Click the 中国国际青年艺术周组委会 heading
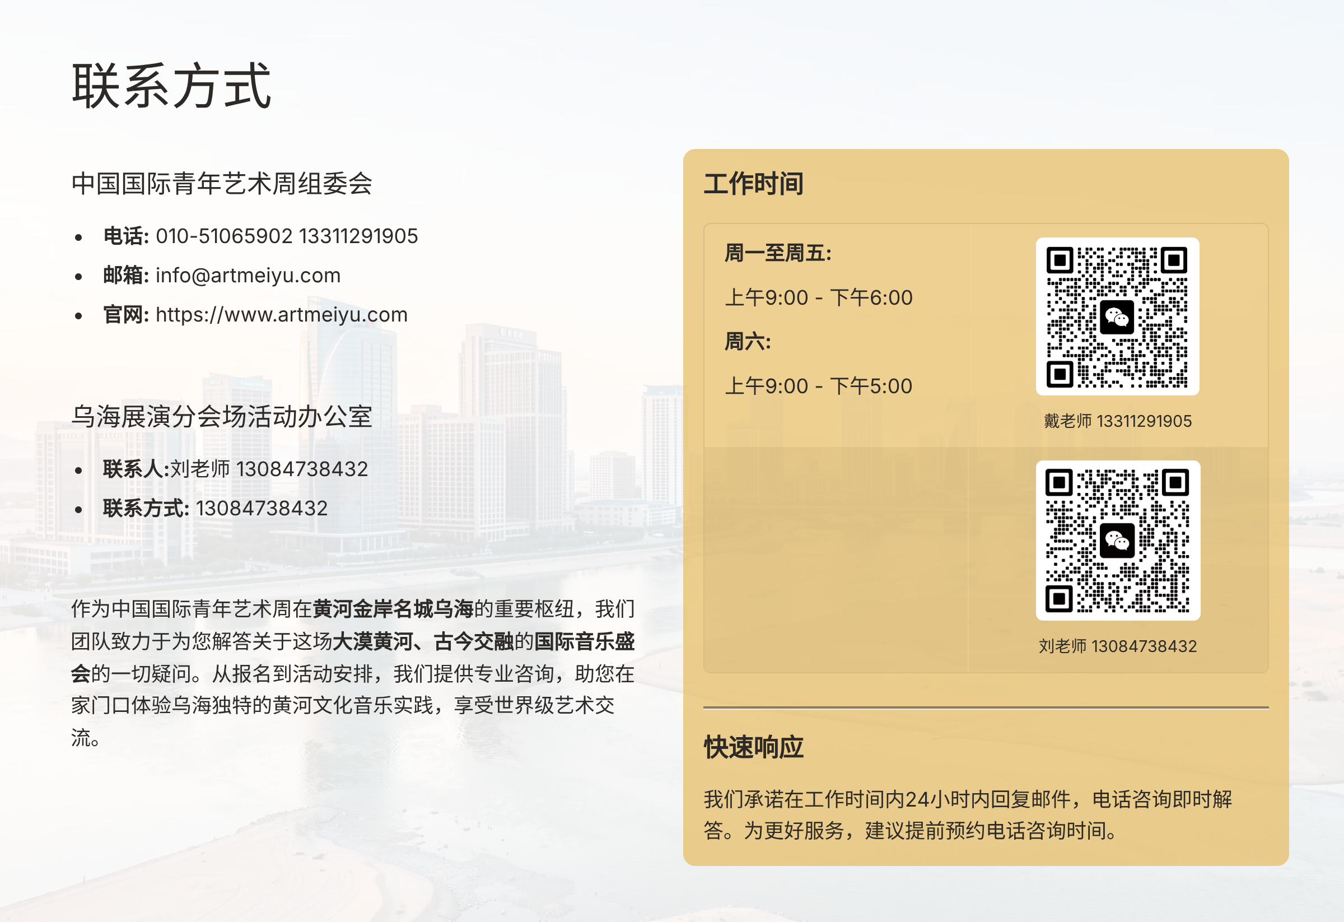This screenshot has width=1344, height=922. [x=222, y=183]
